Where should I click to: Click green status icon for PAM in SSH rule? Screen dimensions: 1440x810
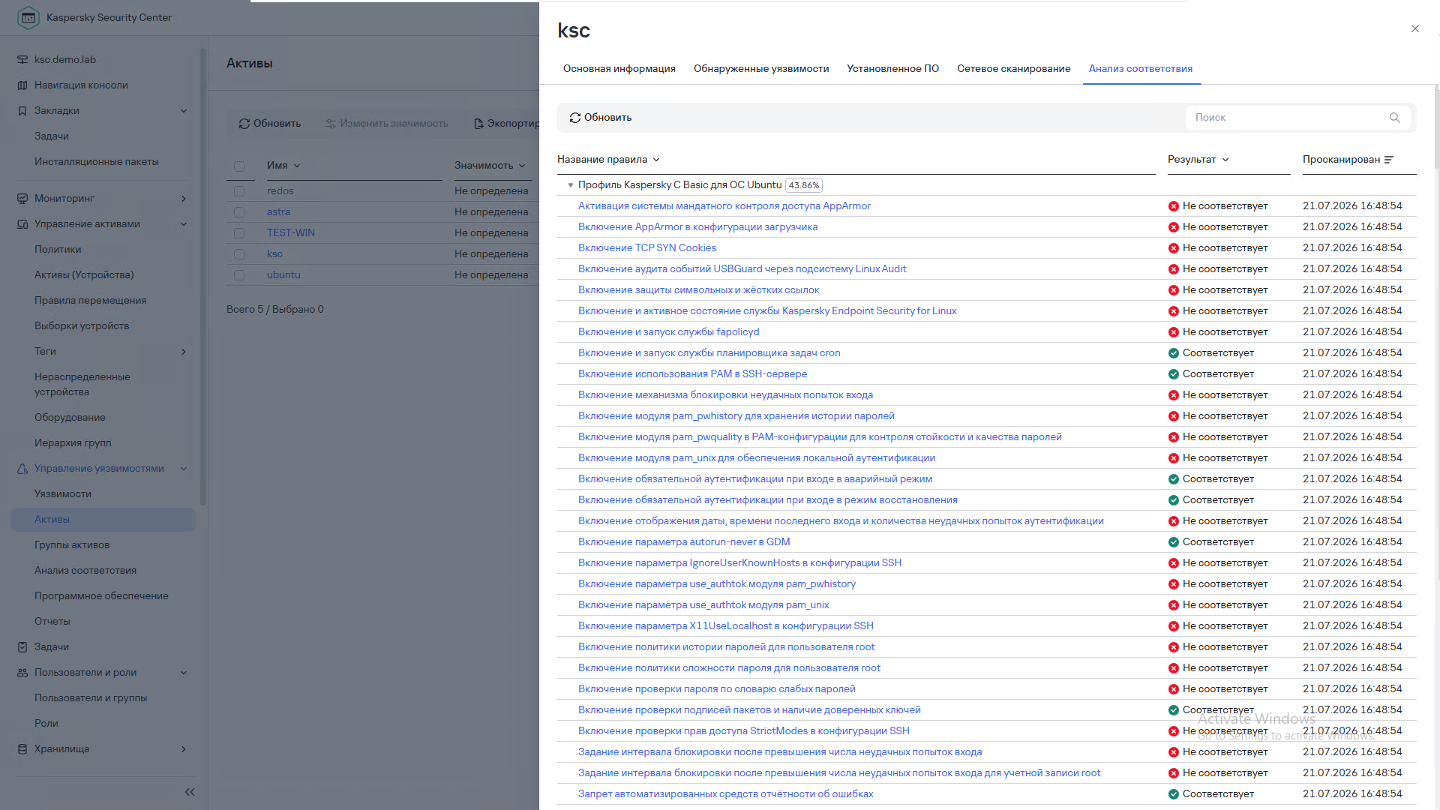point(1174,374)
